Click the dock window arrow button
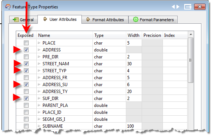 pyautogui.click(x=188, y=7)
